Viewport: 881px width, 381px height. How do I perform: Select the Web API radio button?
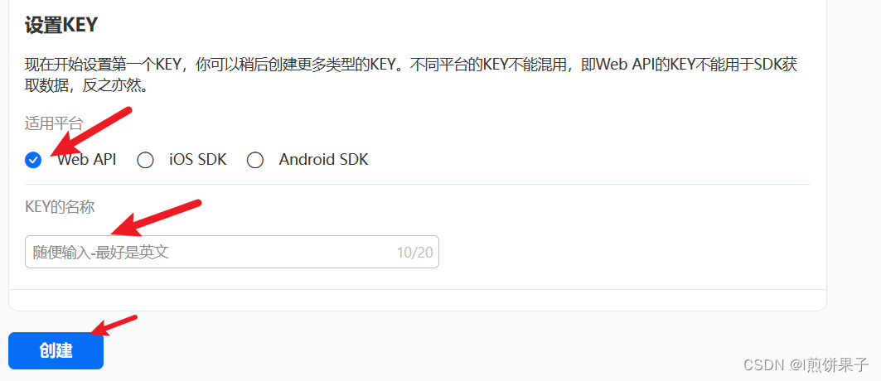33,161
